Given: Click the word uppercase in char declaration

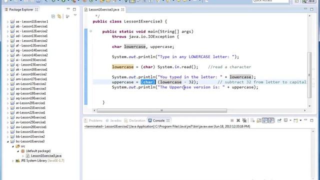Looking at the screenshot, I should pyautogui.click(x=161, y=46).
